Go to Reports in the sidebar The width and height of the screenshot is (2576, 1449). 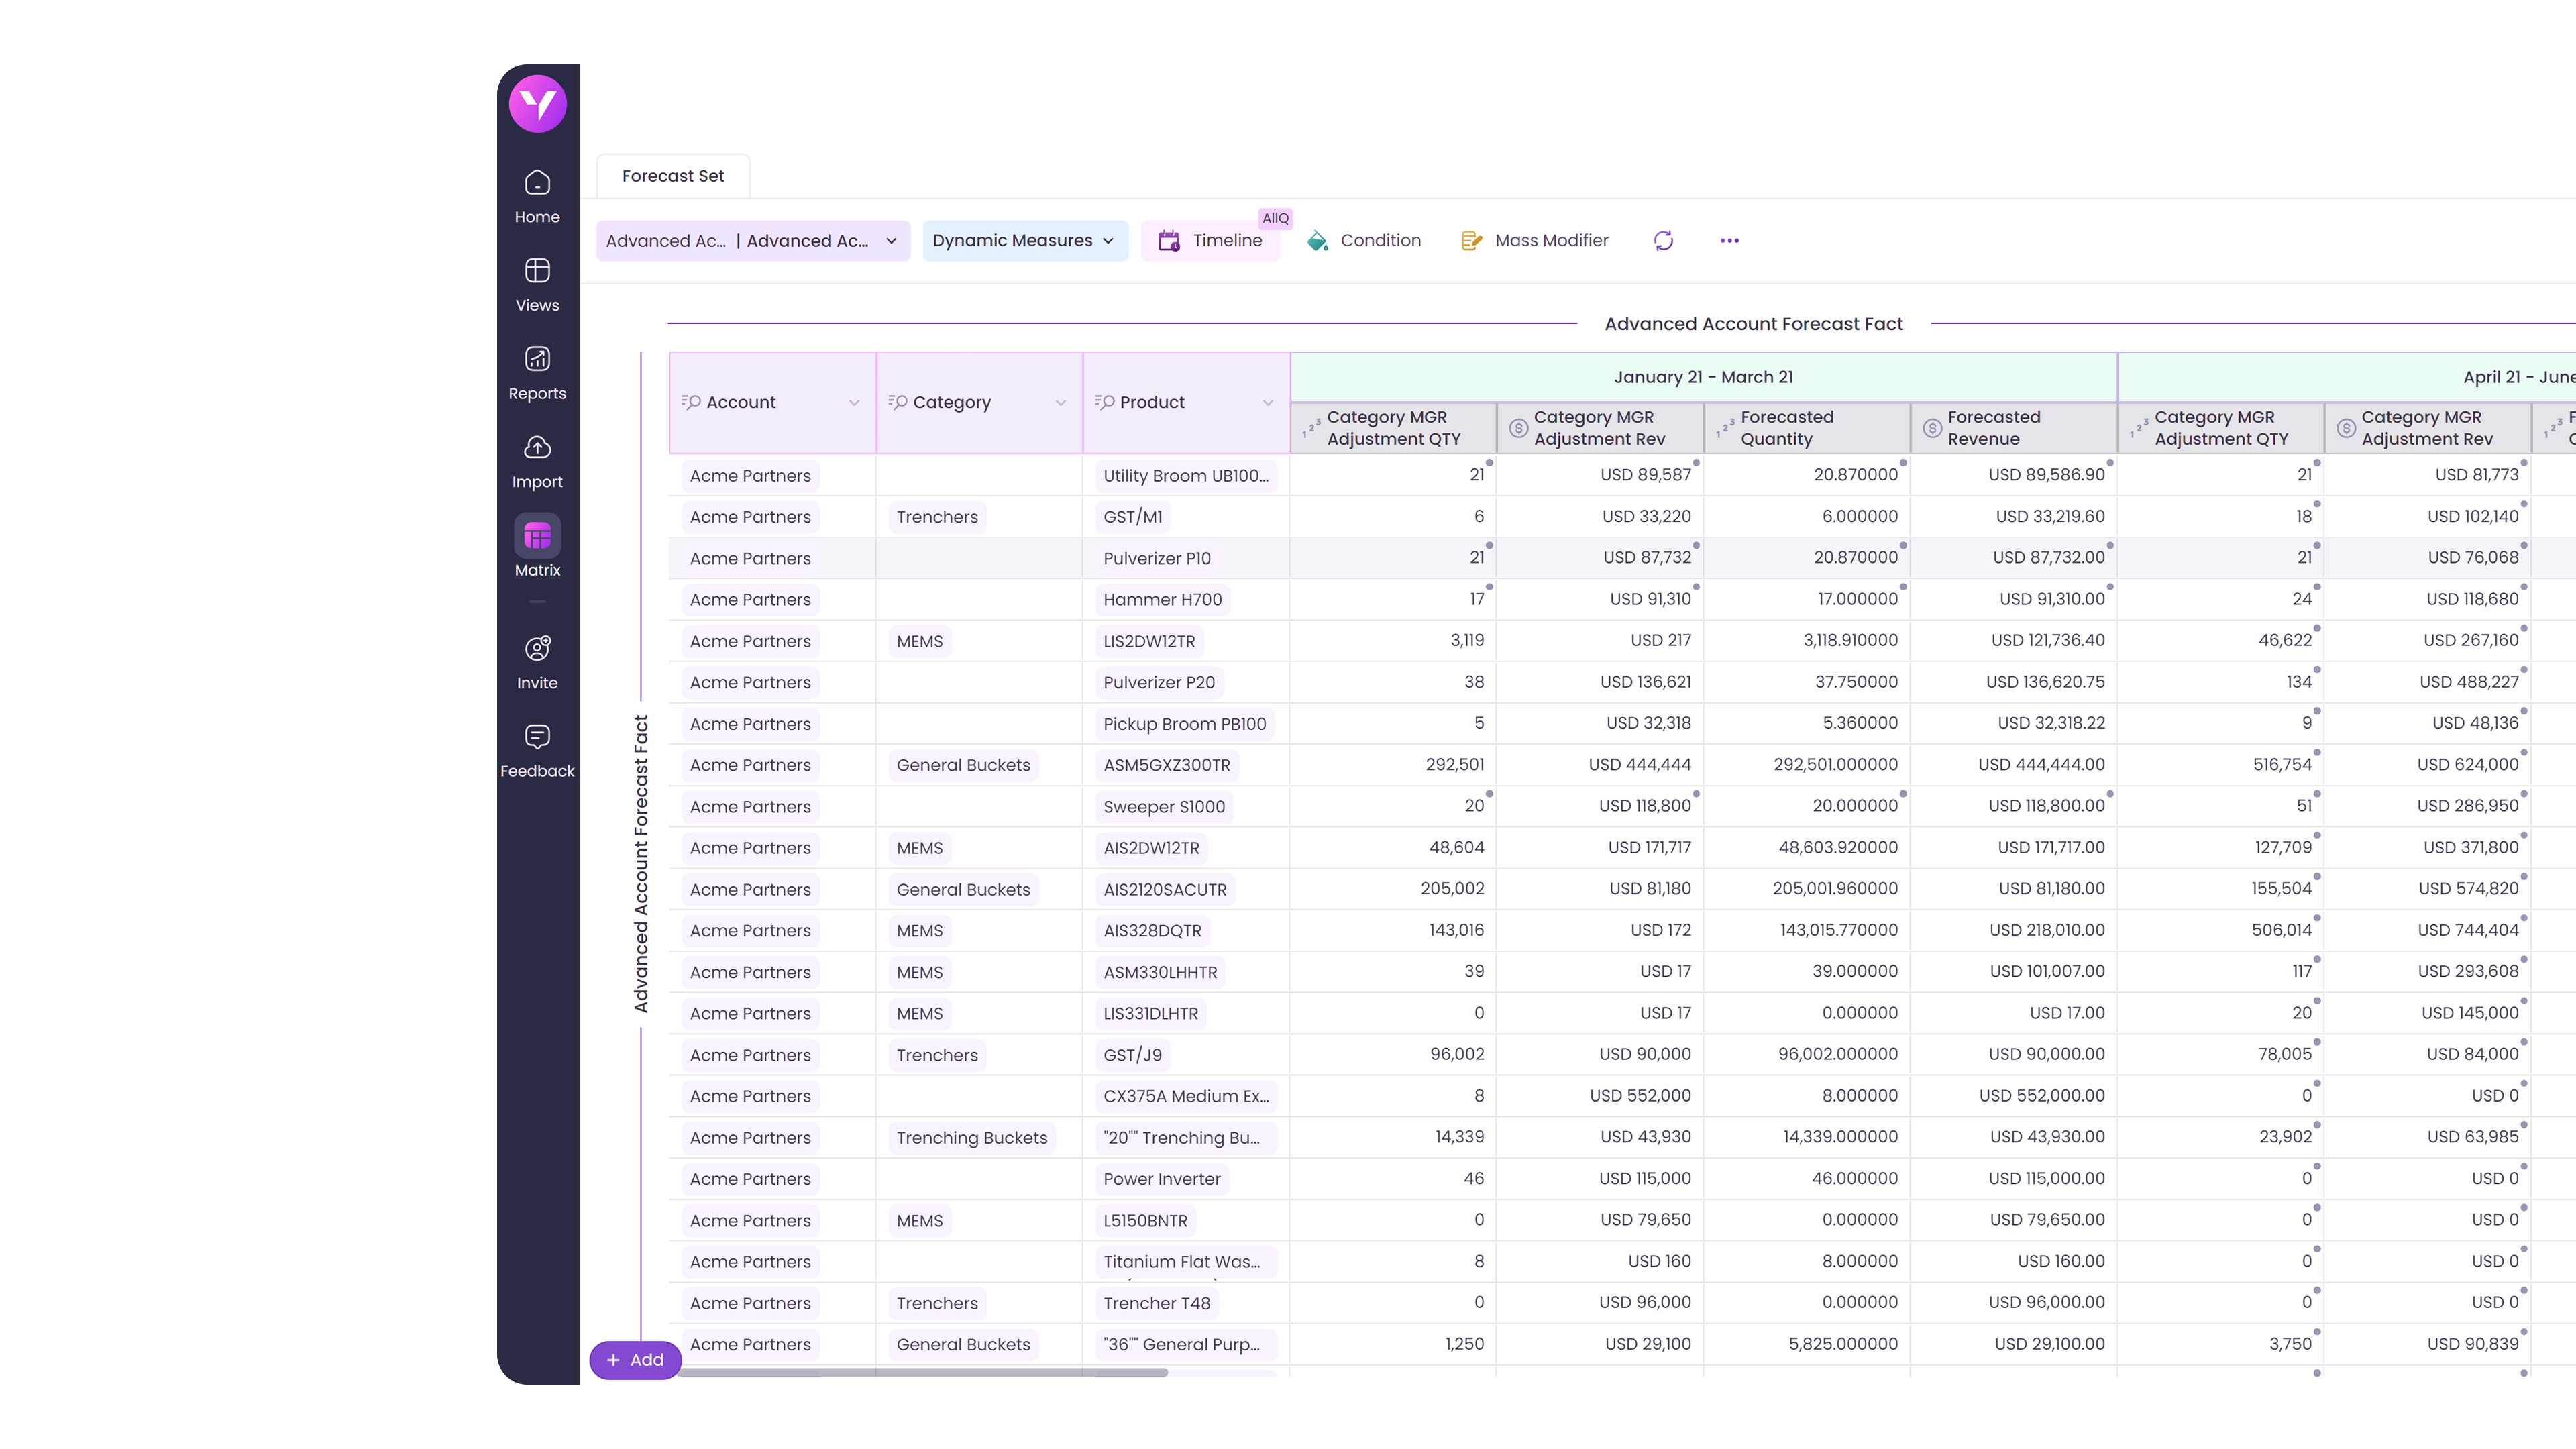click(537, 372)
